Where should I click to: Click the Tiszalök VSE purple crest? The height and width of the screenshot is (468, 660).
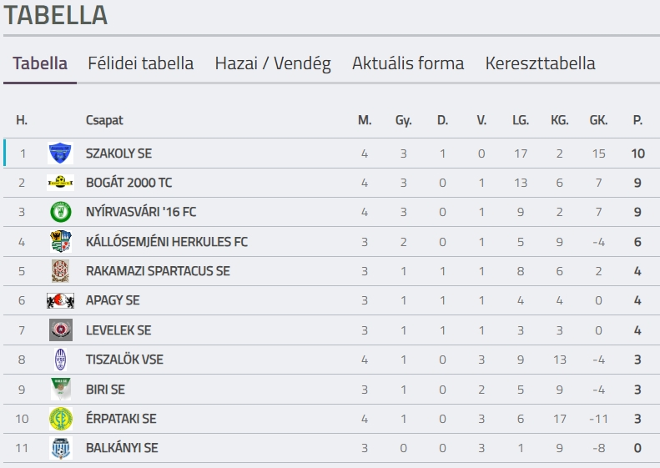click(60, 360)
